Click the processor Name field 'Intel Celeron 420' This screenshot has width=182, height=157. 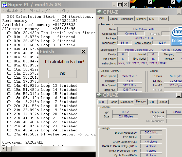(x=143, y=29)
